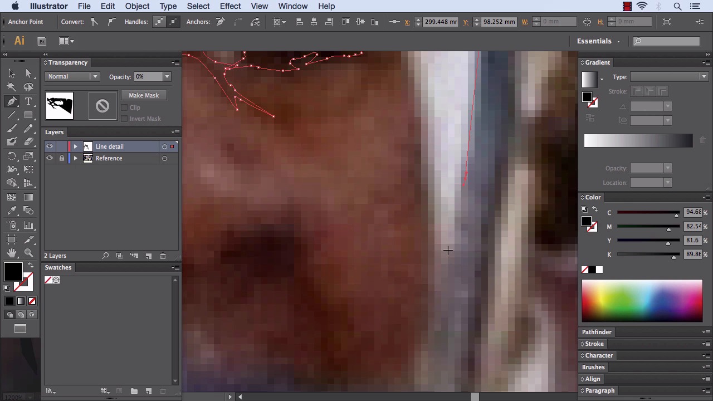This screenshot has width=713, height=401.
Task: Expand the Pathfinder panel
Action: click(x=597, y=332)
